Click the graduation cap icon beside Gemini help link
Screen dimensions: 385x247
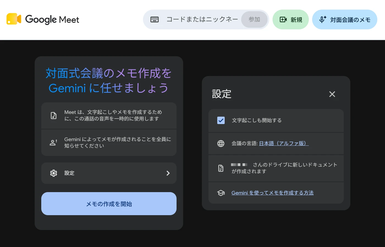[x=221, y=193]
